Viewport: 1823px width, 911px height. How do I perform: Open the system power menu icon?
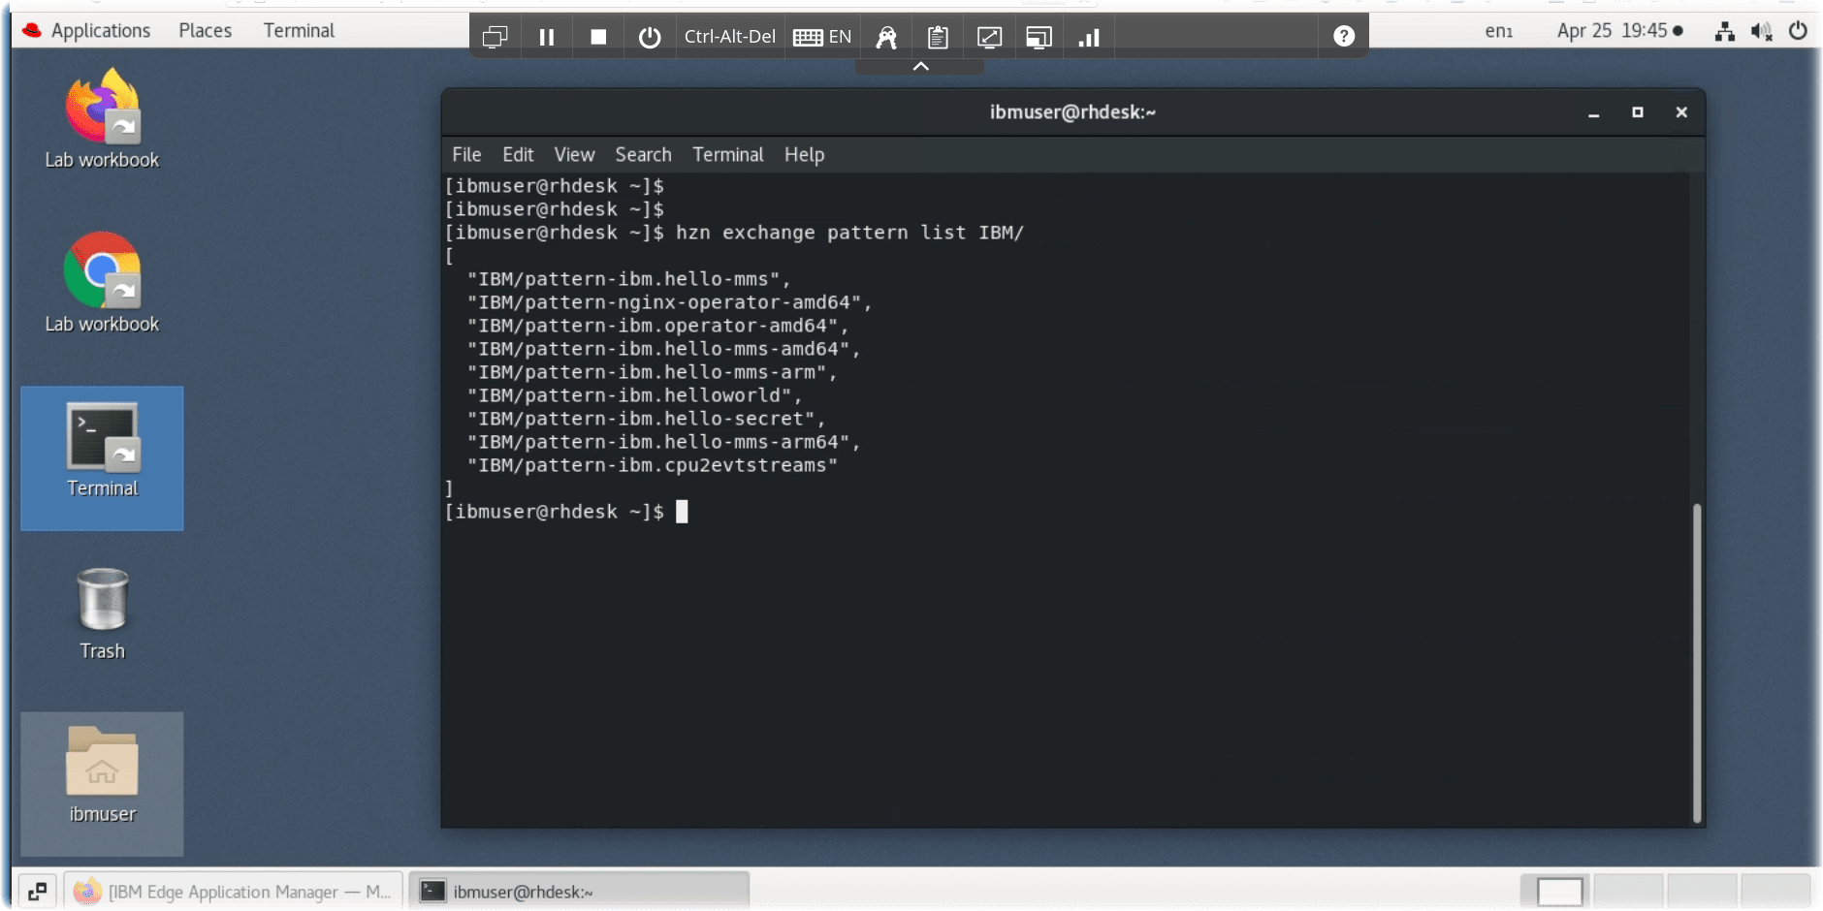click(1798, 31)
